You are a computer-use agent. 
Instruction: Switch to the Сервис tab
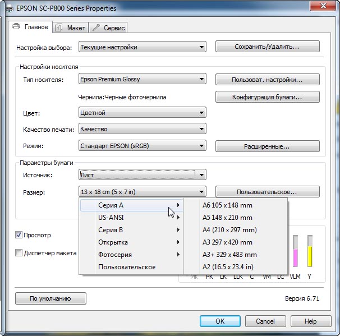pos(108,27)
